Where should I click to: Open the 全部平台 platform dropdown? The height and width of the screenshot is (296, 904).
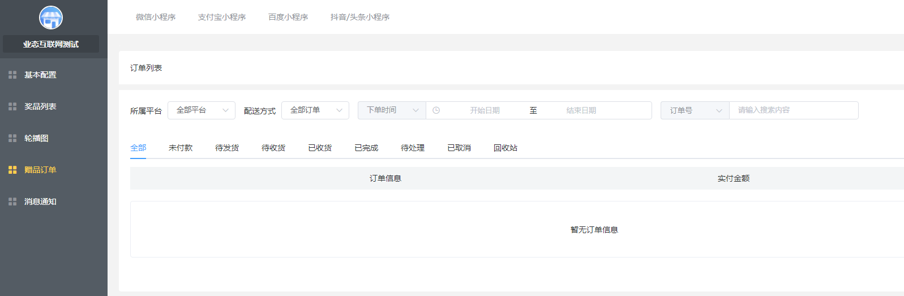pos(202,110)
